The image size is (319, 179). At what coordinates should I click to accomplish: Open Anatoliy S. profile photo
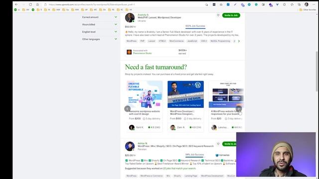click(130, 18)
